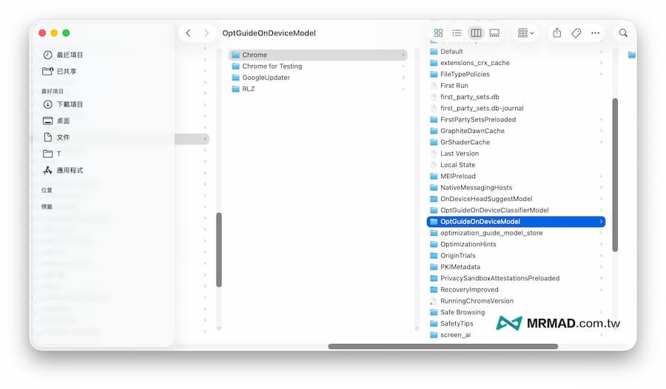Viewport: 666px width, 389px height.
Task: Select the screen_ai folder
Action: [516, 334]
